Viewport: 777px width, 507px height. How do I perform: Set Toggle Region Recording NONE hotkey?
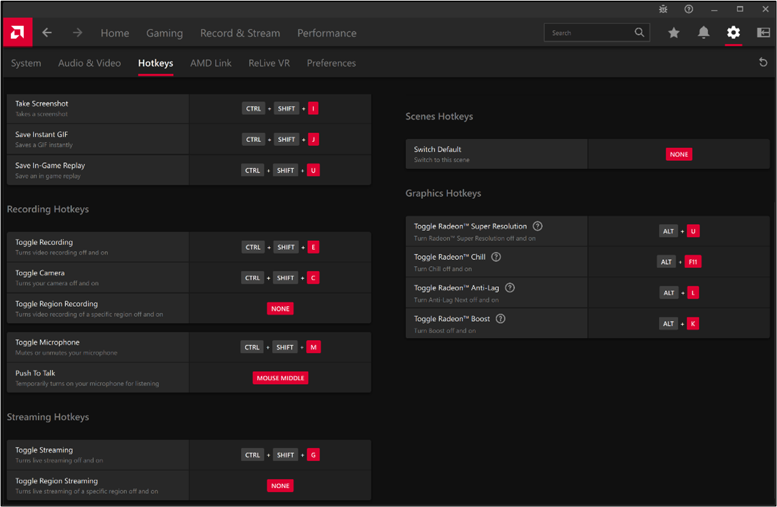[280, 309]
